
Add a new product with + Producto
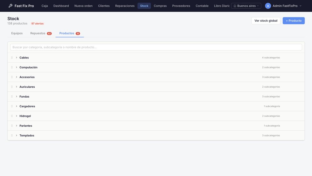point(294,21)
